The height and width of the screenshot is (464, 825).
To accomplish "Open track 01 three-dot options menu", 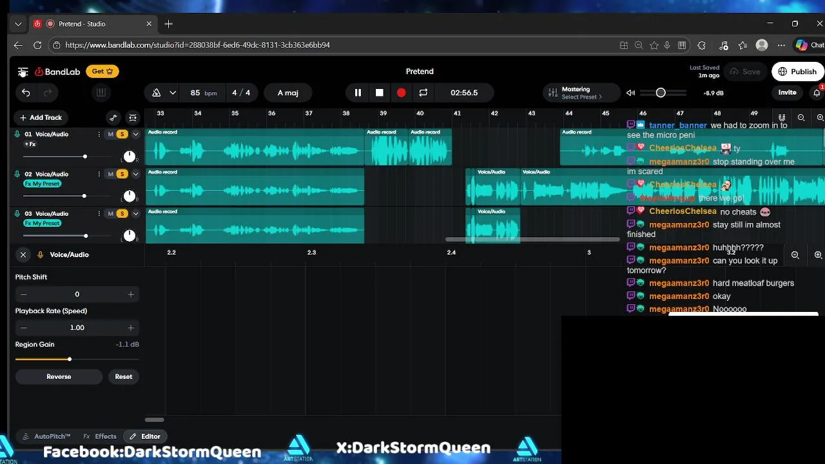I will click(x=99, y=134).
